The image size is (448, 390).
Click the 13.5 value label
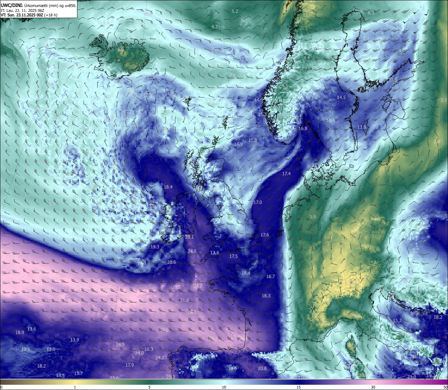point(60,376)
